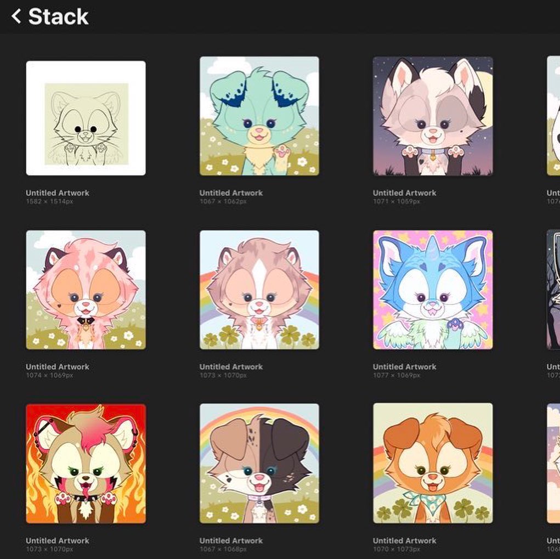Open the cut-off pastel clouds artwork in bottom row

pyautogui.click(x=553, y=464)
